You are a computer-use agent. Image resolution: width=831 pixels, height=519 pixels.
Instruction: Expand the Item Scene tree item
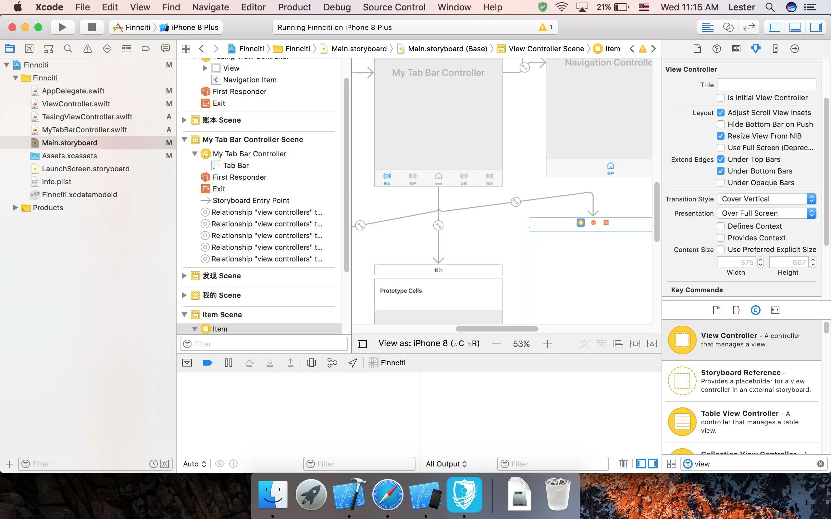coord(185,314)
